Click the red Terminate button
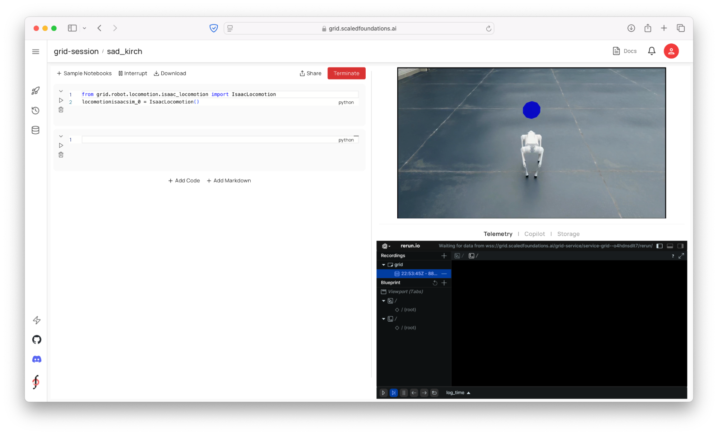This screenshot has height=435, width=718. (x=346, y=73)
